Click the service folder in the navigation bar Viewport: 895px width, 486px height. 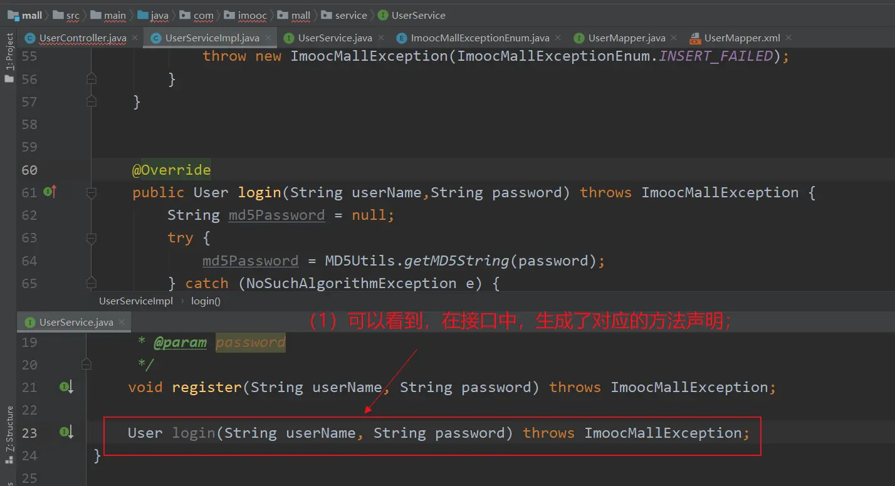point(350,15)
